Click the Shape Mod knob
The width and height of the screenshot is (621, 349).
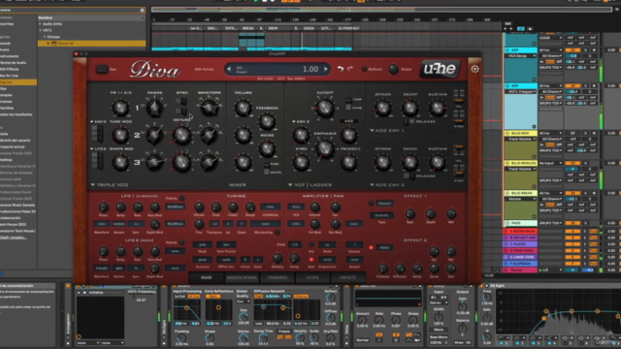tap(120, 162)
